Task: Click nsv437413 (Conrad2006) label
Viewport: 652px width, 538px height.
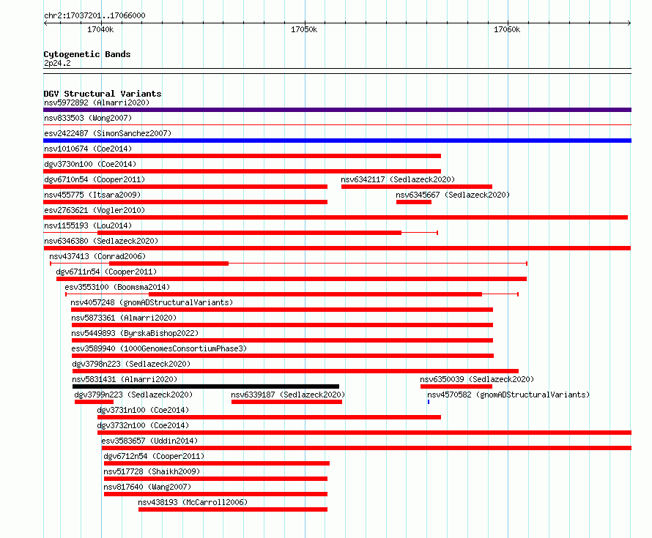Action: (x=97, y=256)
